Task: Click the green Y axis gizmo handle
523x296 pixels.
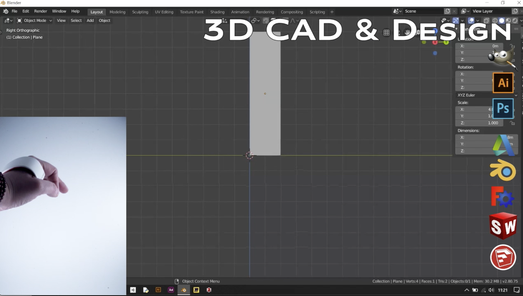Action: (446, 42)
